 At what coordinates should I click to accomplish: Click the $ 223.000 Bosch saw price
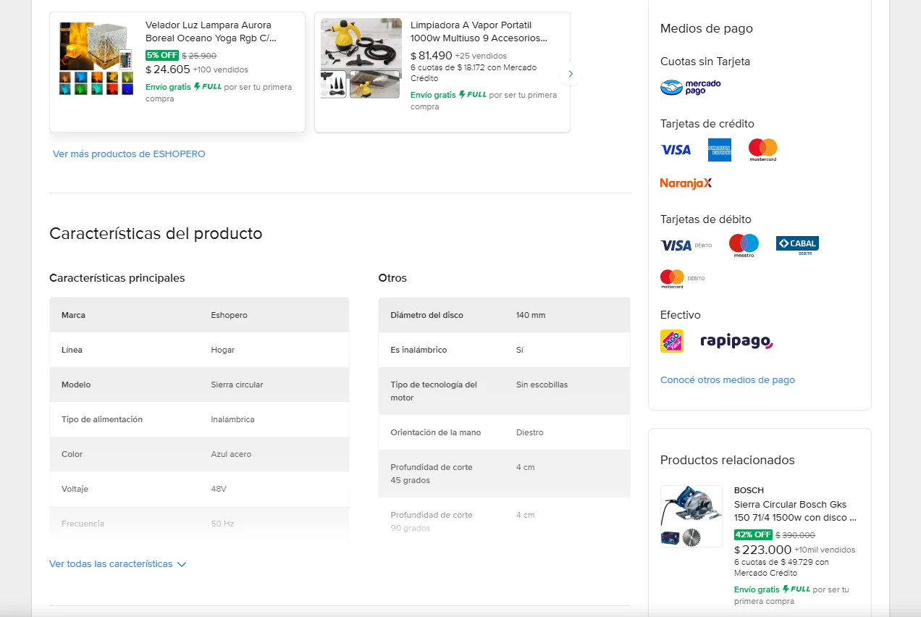pos(762,550)
